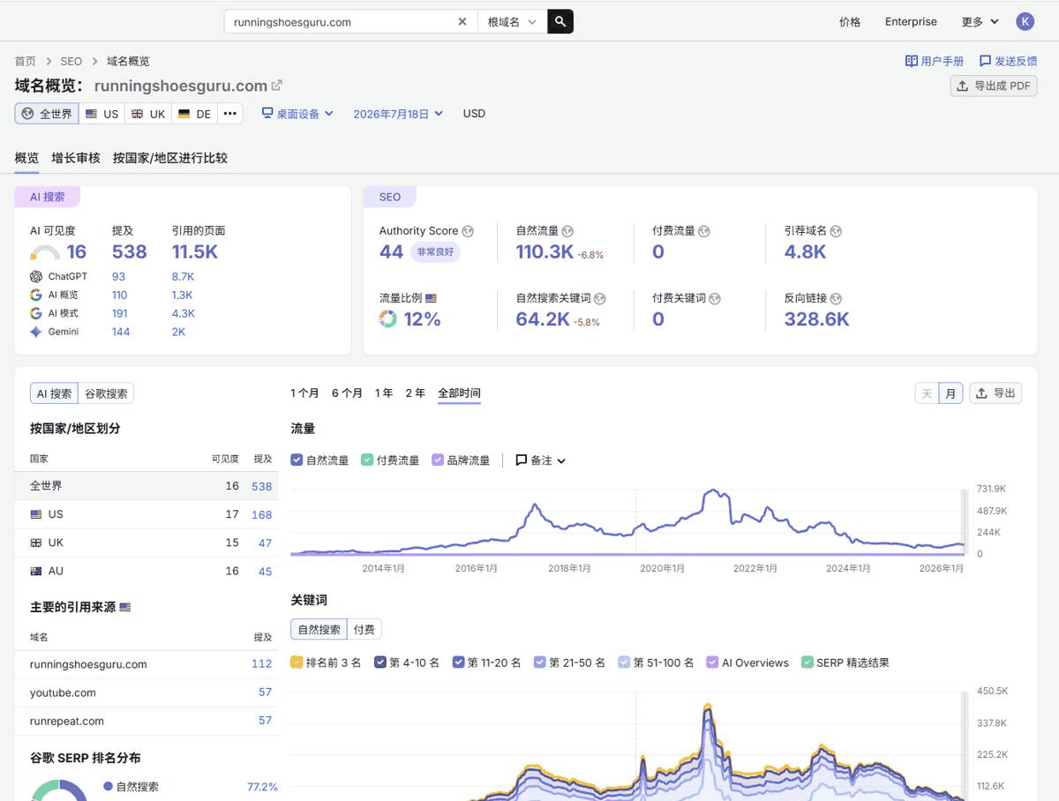
Task: Click the info icon next to 自然搜索关键词
Action: 599,299
